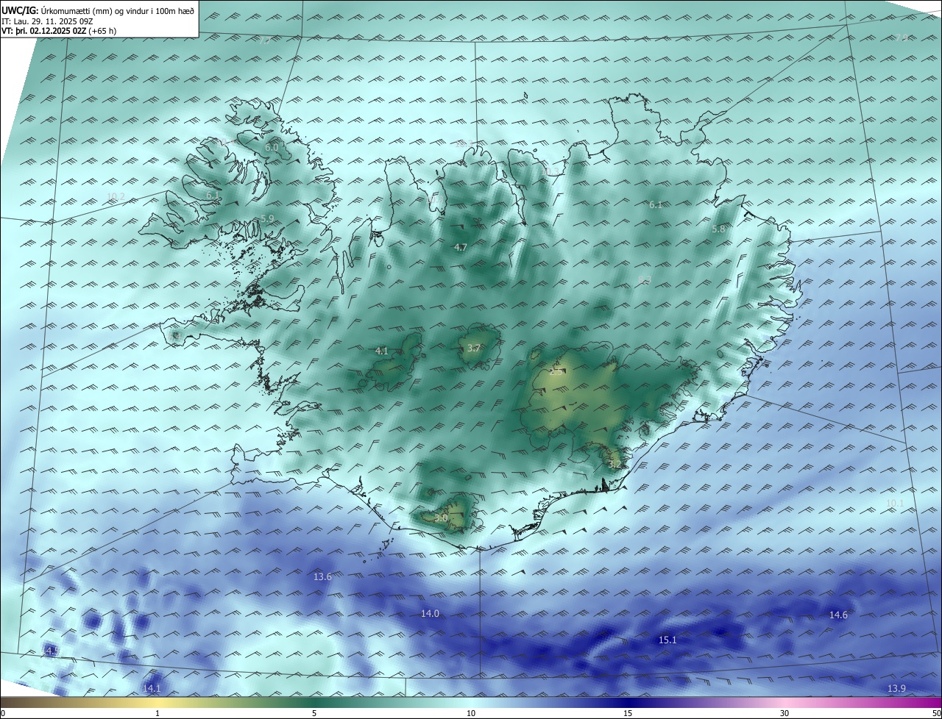Click the valid time 'VT: þri. 02.12.2025 02Z'
Screen dimensions: 942x719
coord(43,31)
